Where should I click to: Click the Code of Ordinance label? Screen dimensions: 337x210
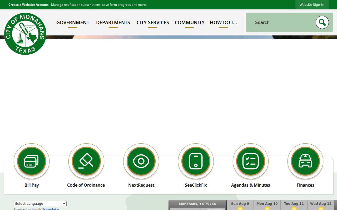(x=86, y=185)
